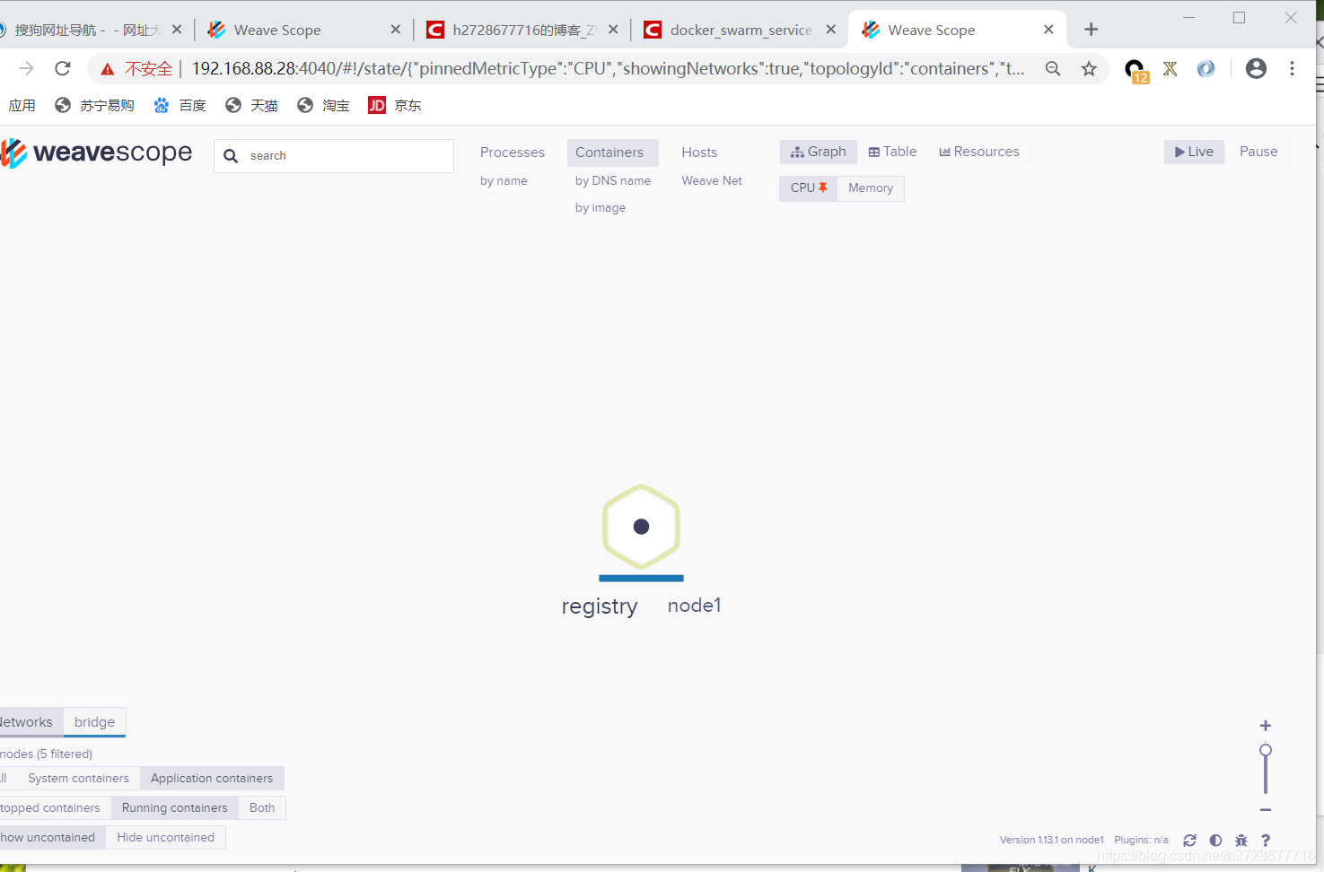Open the Chrome profile avatar

coord(1256,68)
